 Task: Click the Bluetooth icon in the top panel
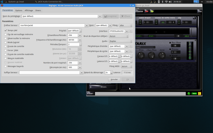point(162,2)
